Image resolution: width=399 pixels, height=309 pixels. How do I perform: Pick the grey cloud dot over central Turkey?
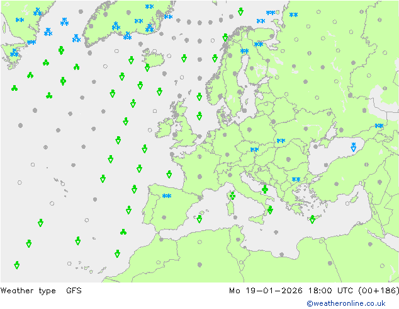(x=337, y=184)
